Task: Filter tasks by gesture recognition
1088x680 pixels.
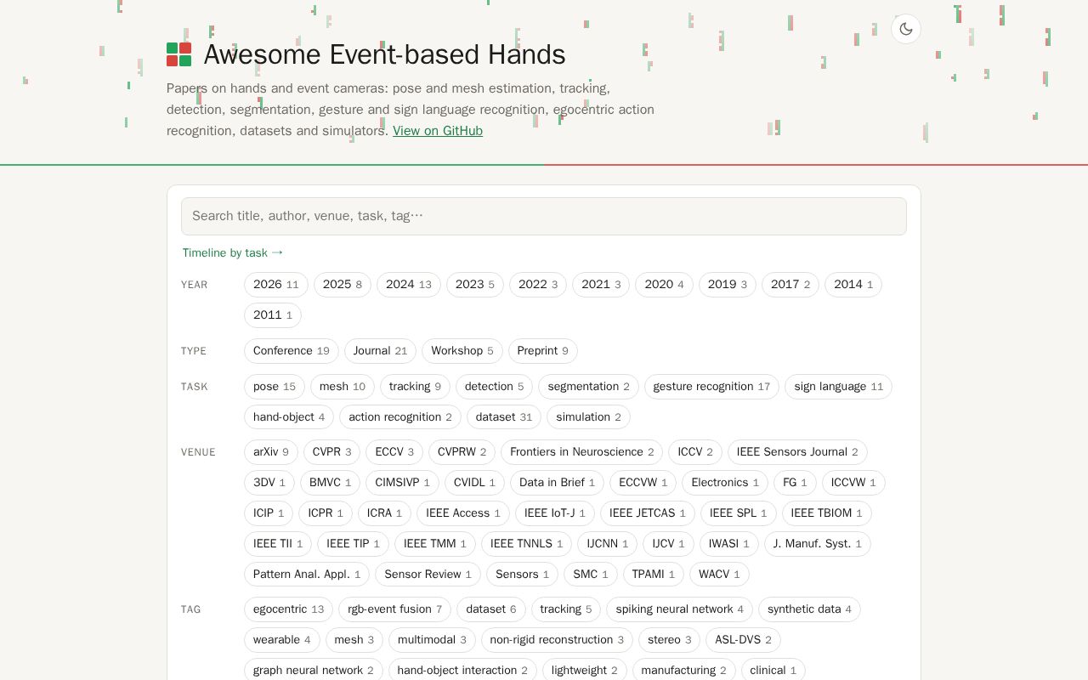Action: coord(711,387)
